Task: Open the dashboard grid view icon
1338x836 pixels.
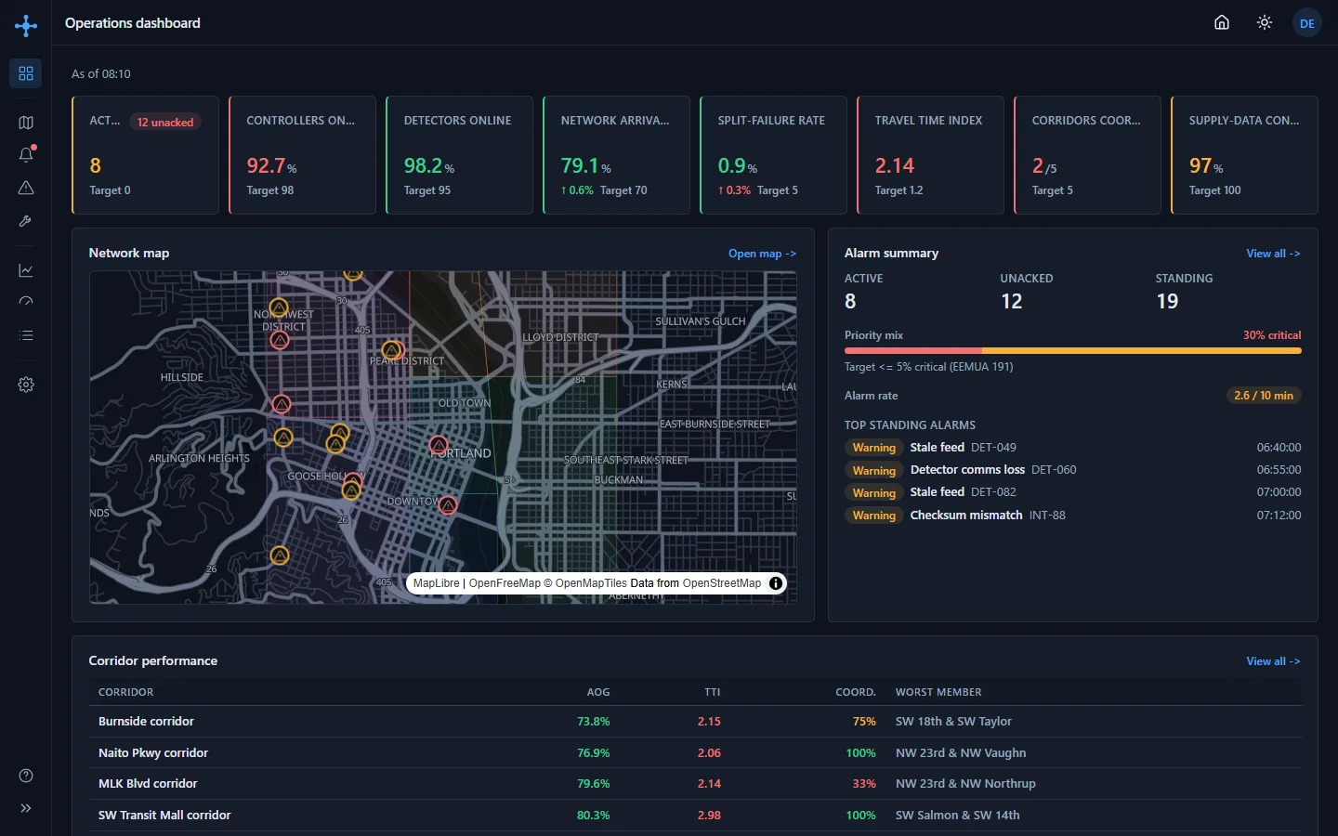Action: tap(26, 73)
